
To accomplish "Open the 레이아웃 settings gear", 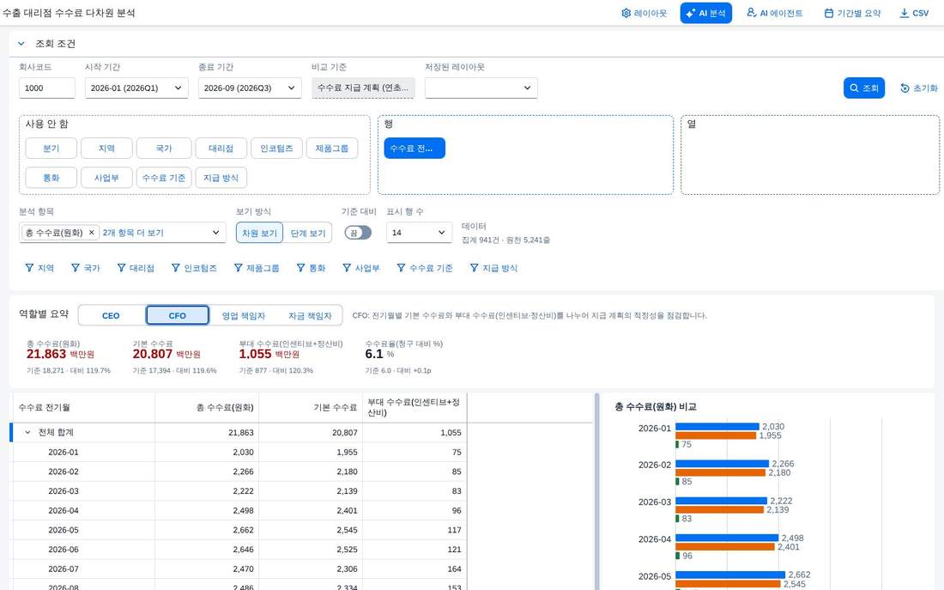I will click(644, 13).
